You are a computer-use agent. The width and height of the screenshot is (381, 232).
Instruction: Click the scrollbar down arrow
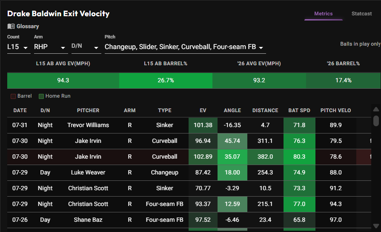tap(376, 226)
